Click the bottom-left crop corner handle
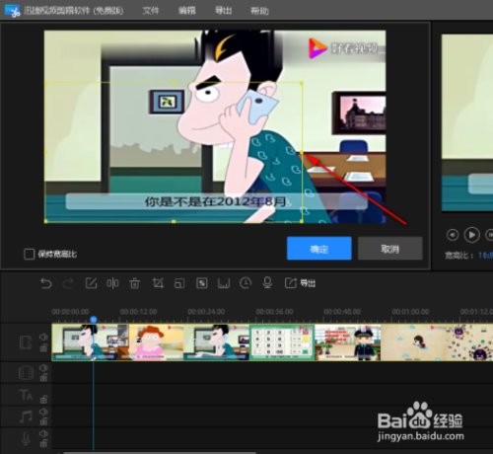 (x=45, y=221)
